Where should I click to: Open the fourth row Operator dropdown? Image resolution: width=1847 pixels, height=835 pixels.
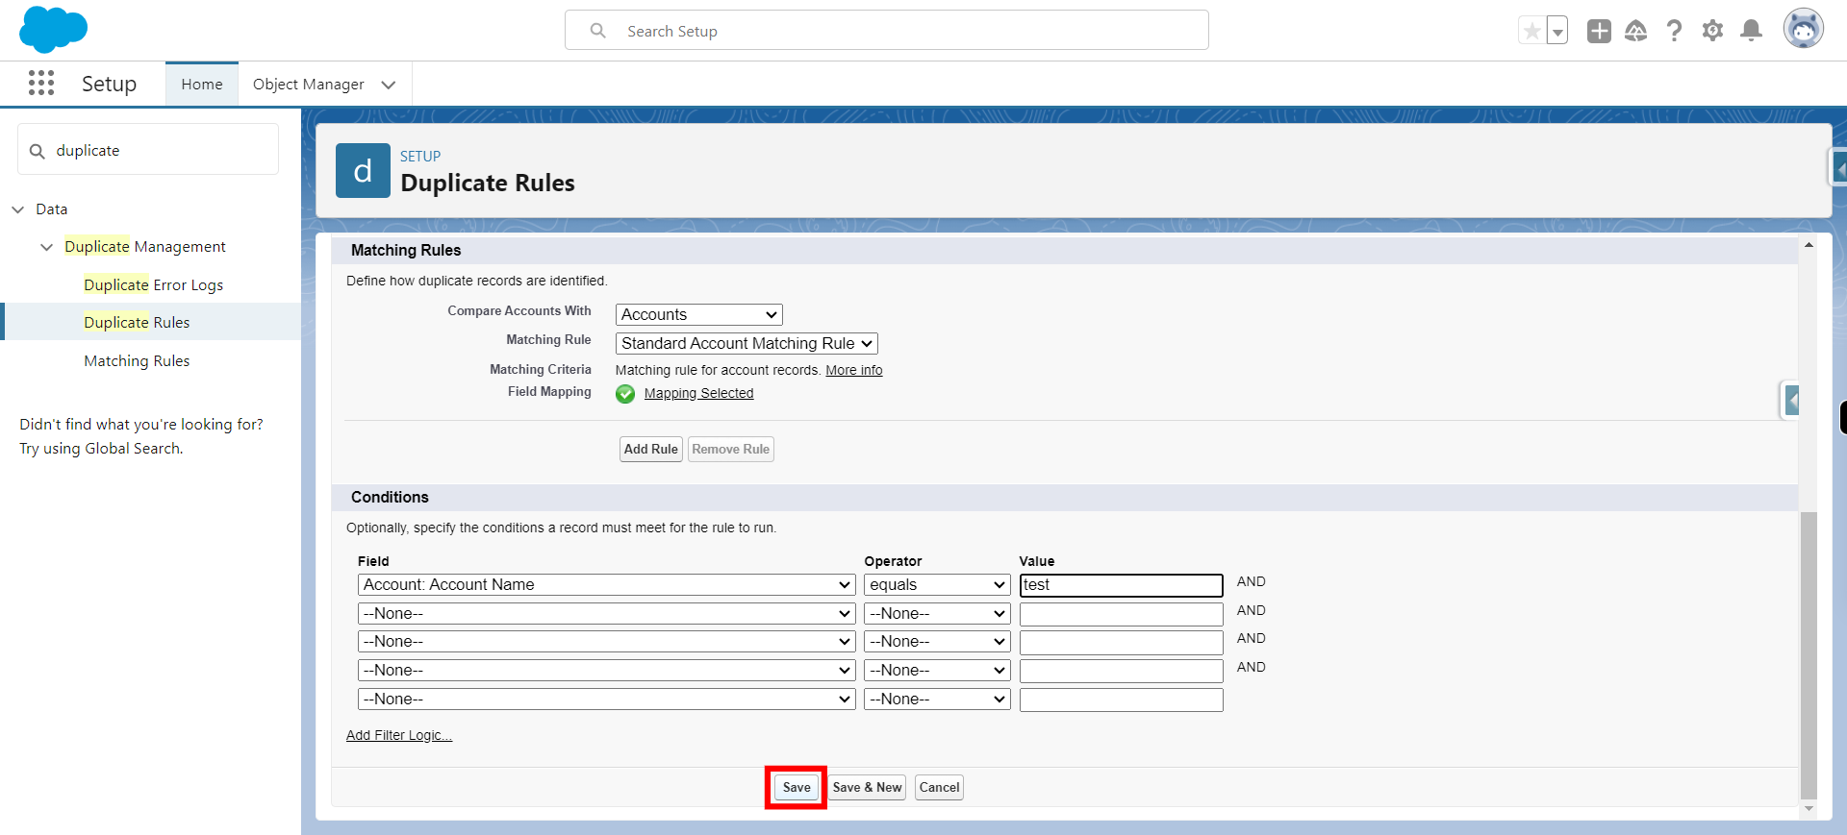pos(937,670)
